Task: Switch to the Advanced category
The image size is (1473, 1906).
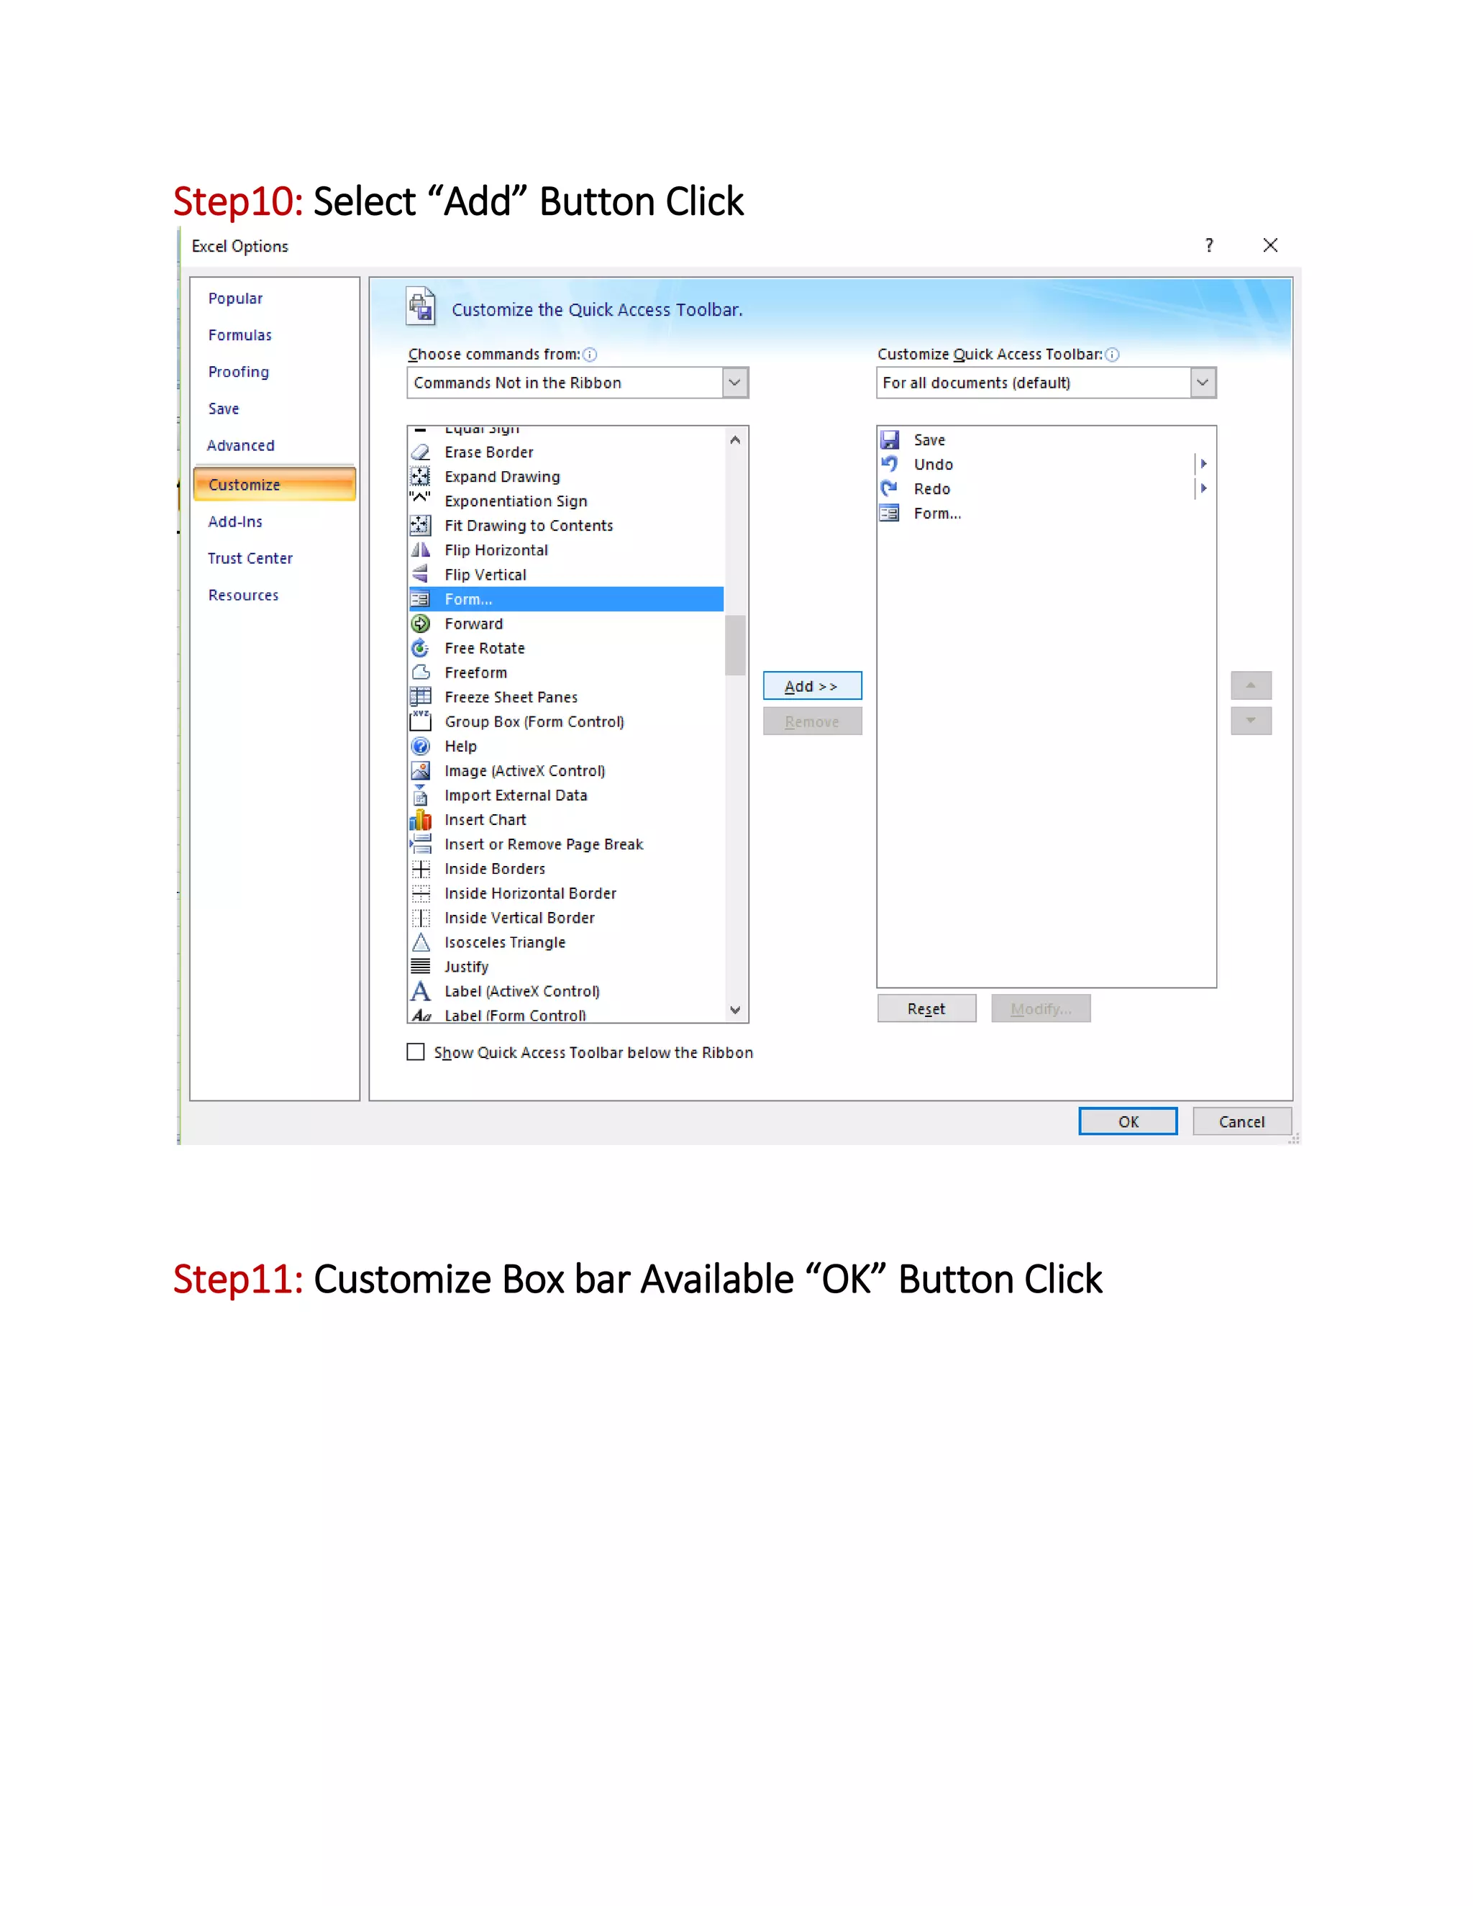Action: coord(240,445)
